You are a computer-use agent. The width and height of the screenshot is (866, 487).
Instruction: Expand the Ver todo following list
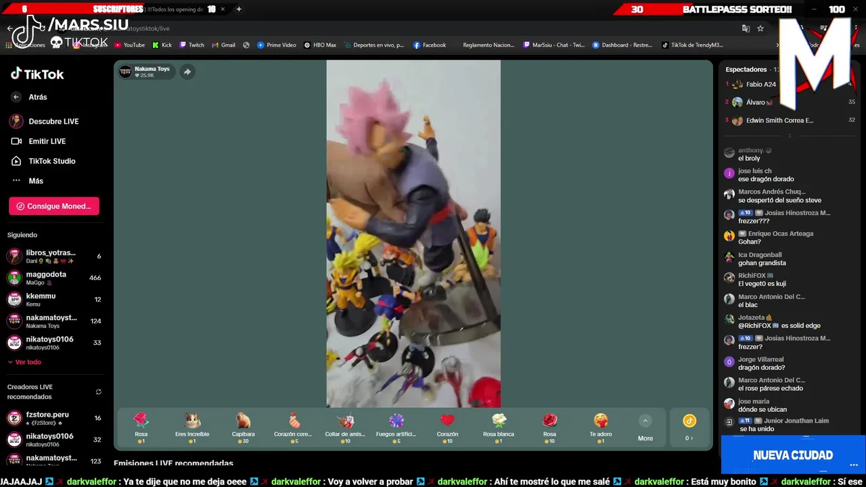point(24,363)
